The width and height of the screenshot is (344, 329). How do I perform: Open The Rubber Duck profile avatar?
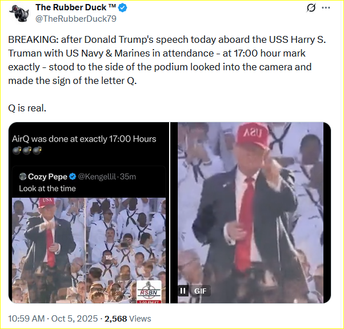point(19,13)
